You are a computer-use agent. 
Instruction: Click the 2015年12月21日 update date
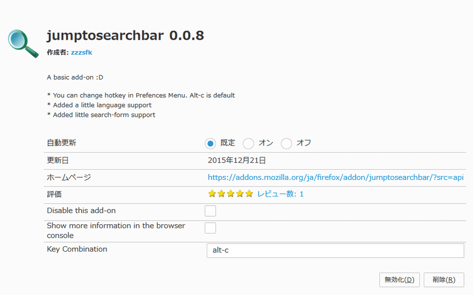coord(237,161)
